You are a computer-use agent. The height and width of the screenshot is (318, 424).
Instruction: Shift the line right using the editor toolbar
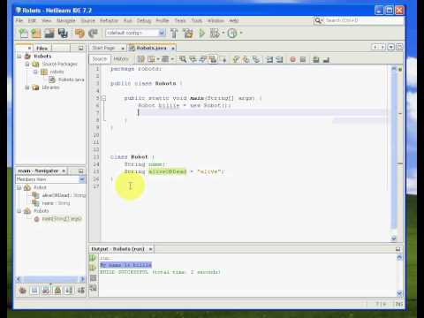279,59
